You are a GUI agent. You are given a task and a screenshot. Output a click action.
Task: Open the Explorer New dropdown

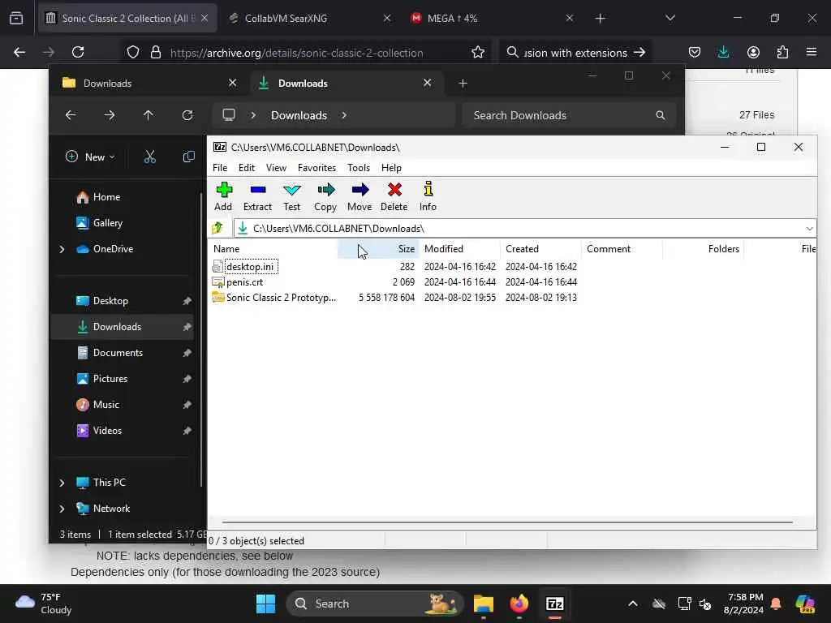90,157
